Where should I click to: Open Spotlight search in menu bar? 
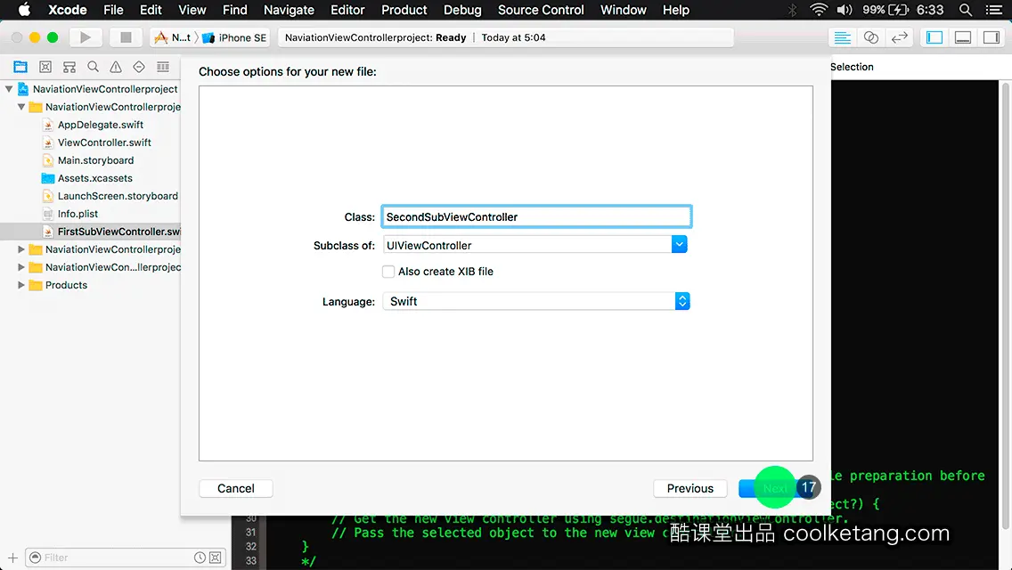(966, 10)
